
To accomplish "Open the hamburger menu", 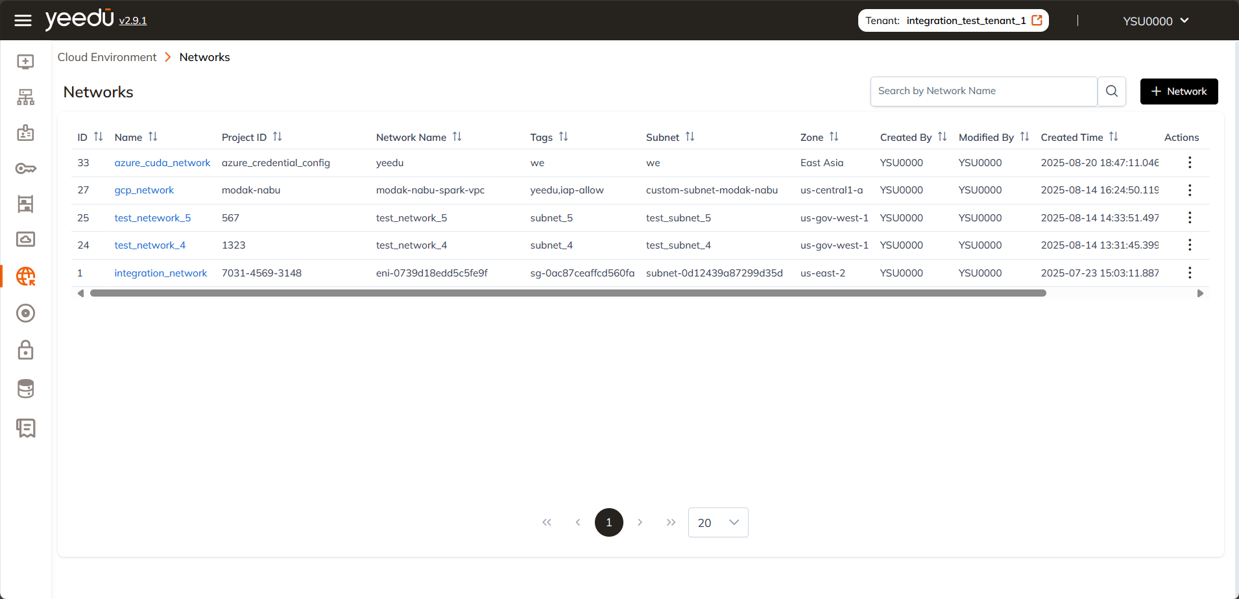I will point(23,21).
